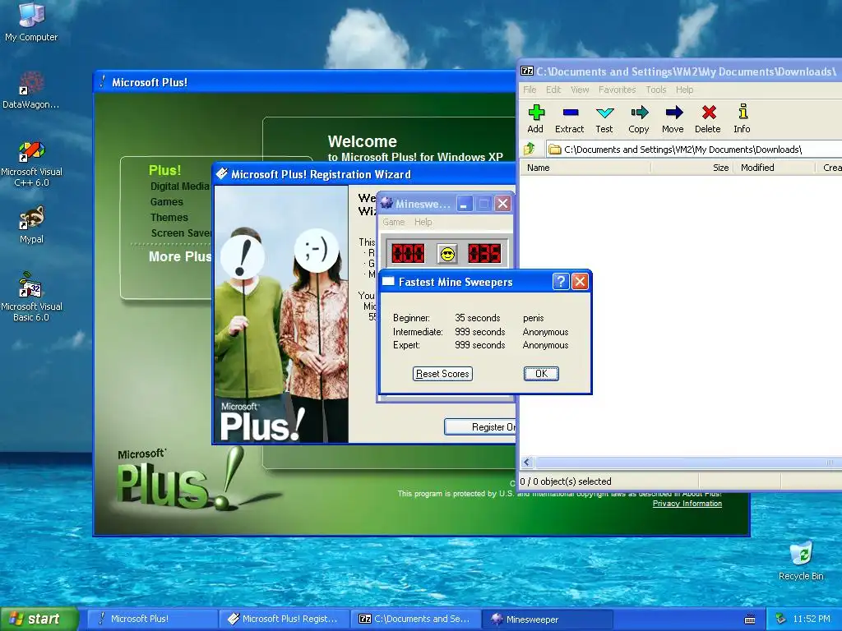Click the 7-Zip address path field

[694, 150]
